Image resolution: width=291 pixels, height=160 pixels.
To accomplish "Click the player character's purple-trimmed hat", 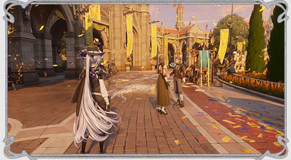I will click(x=91, y=52).
